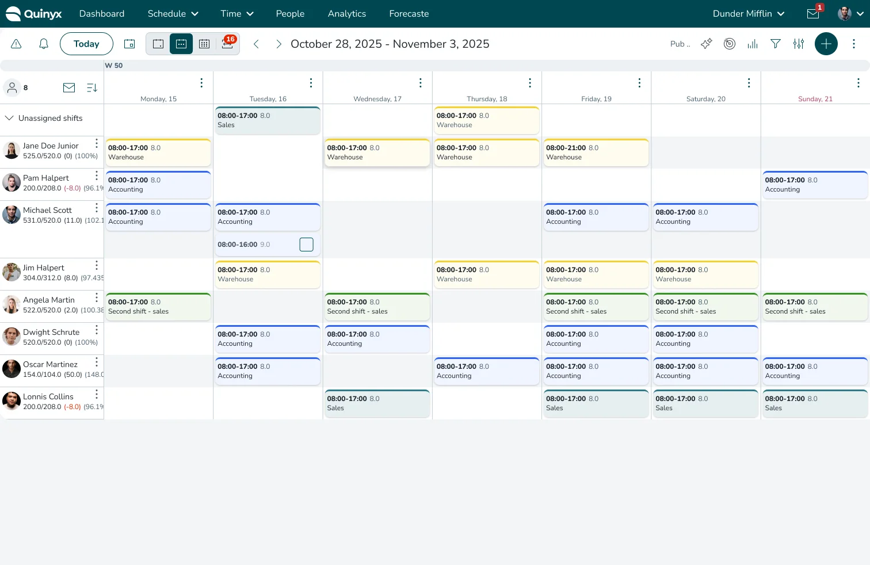Open the Analytics tab
Image resolution: width=870 pixels, height=565 pixels.
click(347, 14)
